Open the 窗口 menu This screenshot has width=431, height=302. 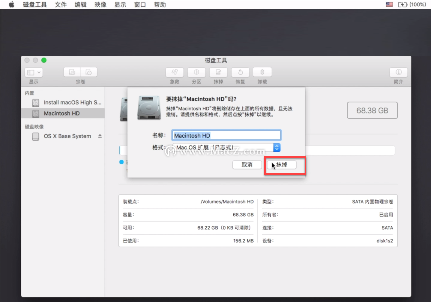pos(140,4)
